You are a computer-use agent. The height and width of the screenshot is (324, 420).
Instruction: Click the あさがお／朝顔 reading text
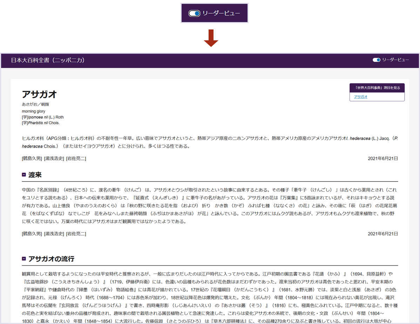click(35, 104)
